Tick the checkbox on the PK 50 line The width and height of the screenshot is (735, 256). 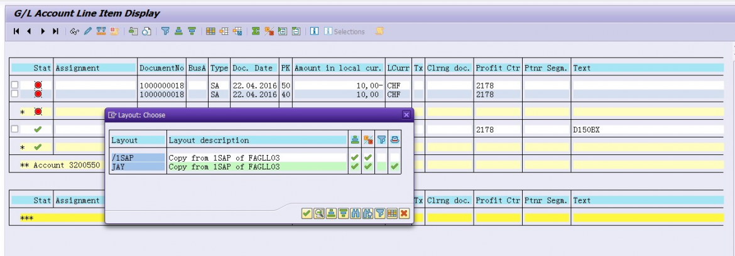point(14,85)
